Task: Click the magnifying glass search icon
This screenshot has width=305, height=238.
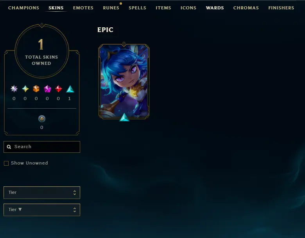Action: click(9, 147)
